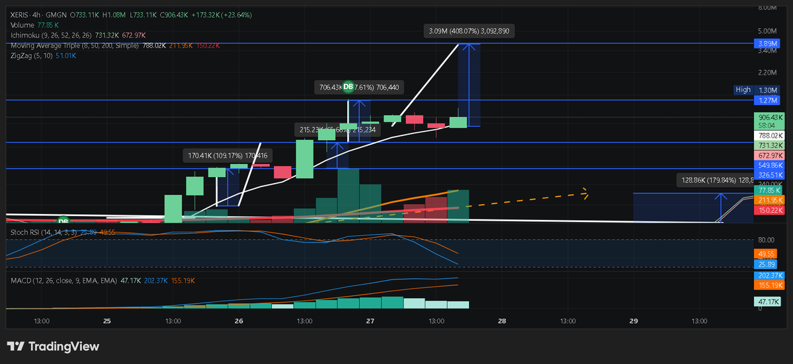
Task: Click the 906.43K current price label
Action: tap(769, 117)
